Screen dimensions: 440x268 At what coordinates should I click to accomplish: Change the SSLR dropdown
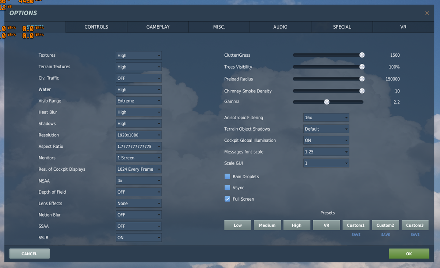click(x=139, y=238)
